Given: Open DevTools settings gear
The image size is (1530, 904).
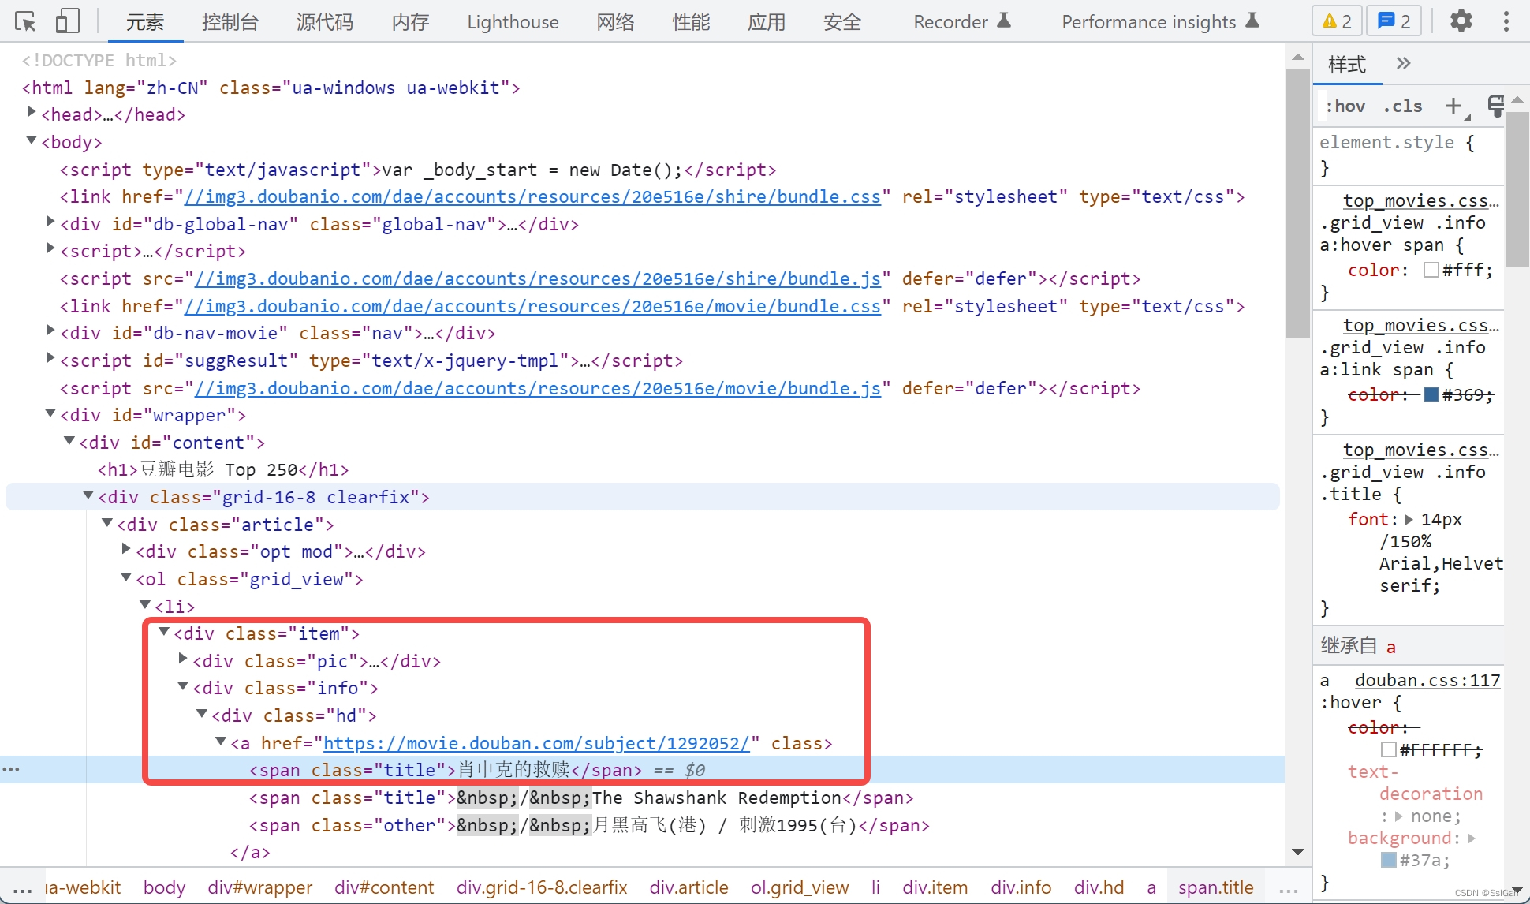Looking at the screenshot, I should [1461, 21].
